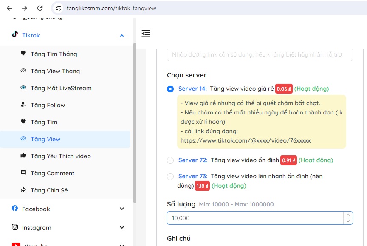Click sidebar vertical scrollbar
Screen dimensions: 367x246
135,123
